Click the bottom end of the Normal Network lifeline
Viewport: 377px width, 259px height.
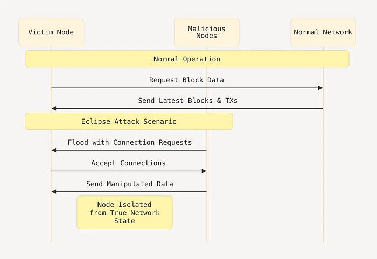pos(323,240)
